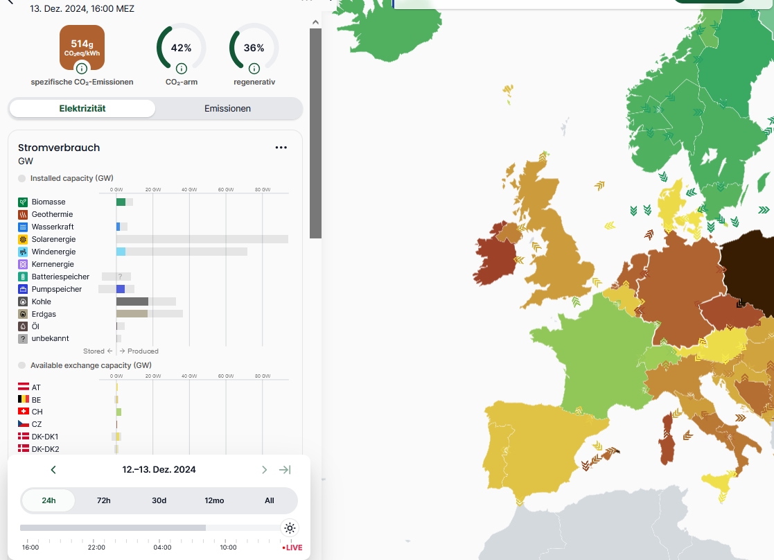Screen dimensions: 774x560
Task: Jump to LIVE on the timeline
Action: point(292,548)
